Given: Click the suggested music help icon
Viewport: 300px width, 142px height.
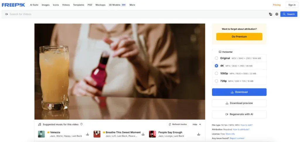Looking at the screenshot, I should (81, 124).
